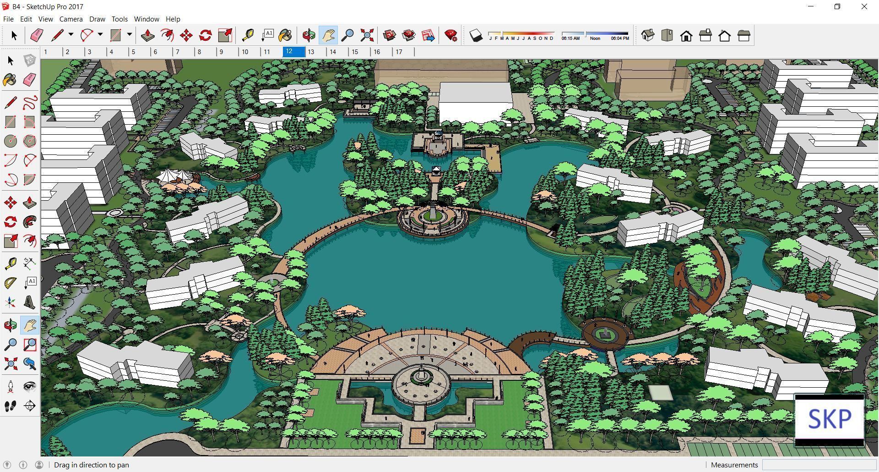Open the Help menu
Screen dimensions: 879x472
click(x=173, y=19)
